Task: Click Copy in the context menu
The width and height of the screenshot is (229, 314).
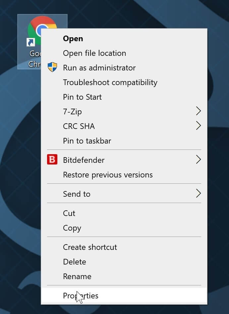Action: click(72, 228)
